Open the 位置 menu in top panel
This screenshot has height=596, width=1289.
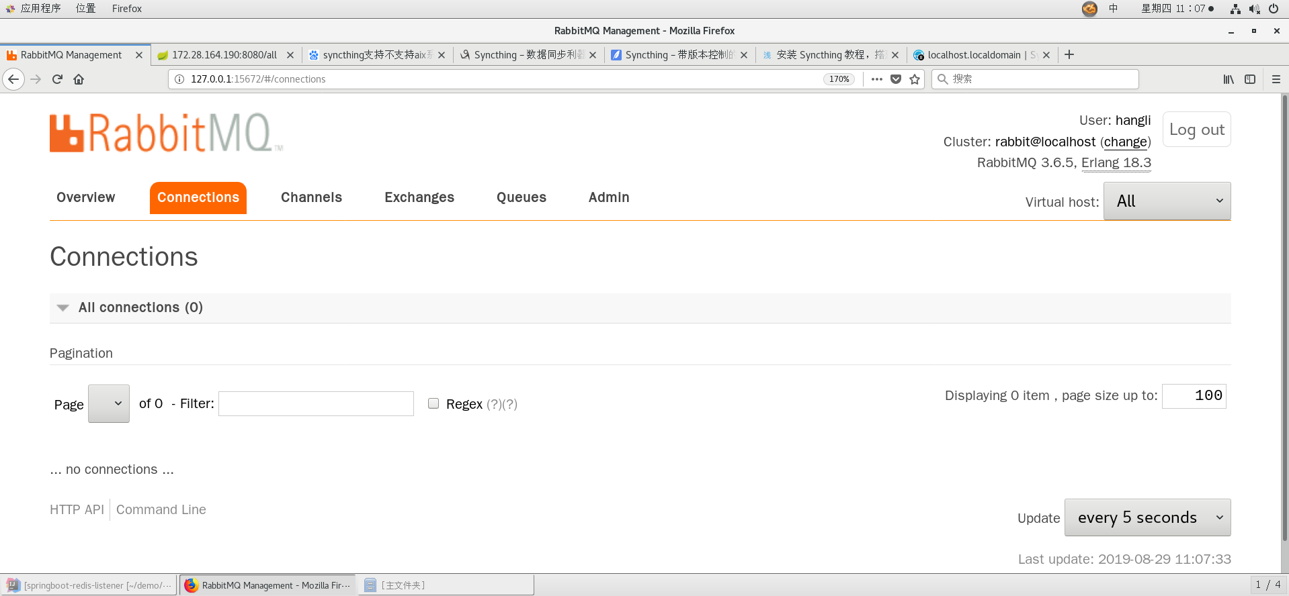pyautogui.click(x=85, y=9)
